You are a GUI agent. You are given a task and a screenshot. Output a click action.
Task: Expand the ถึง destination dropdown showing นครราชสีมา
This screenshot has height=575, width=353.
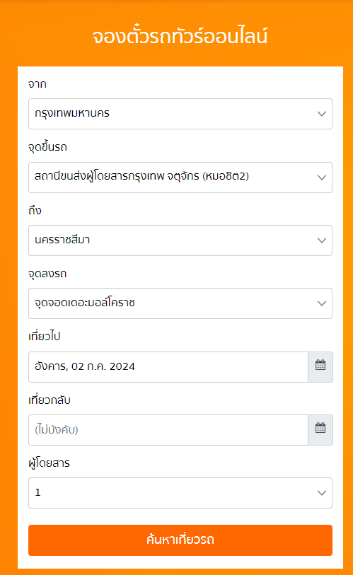(x=180, y=240)
